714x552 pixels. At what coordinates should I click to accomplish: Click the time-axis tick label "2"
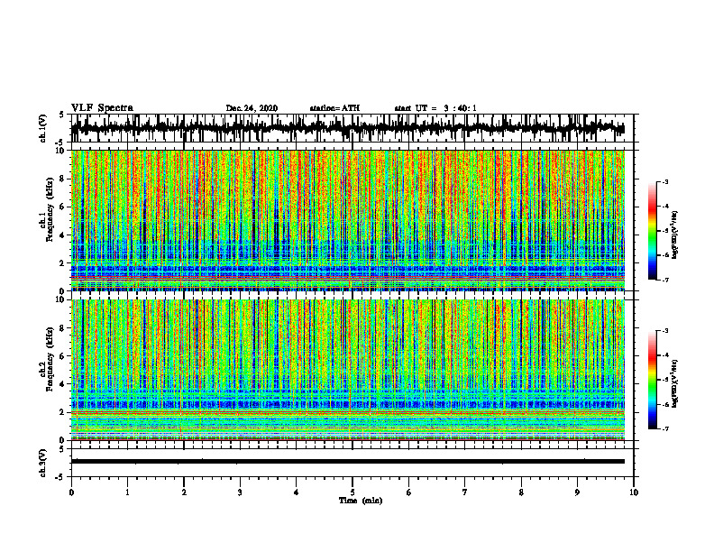184,492
